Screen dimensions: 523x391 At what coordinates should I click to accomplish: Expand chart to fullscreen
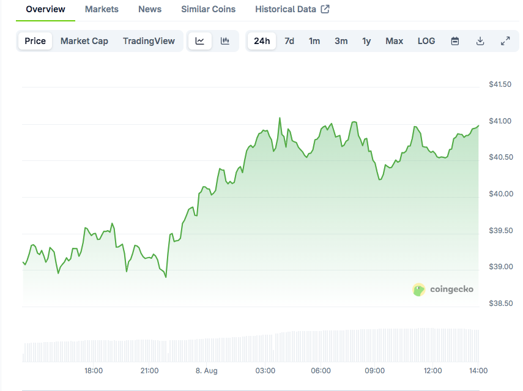[505, 41]
